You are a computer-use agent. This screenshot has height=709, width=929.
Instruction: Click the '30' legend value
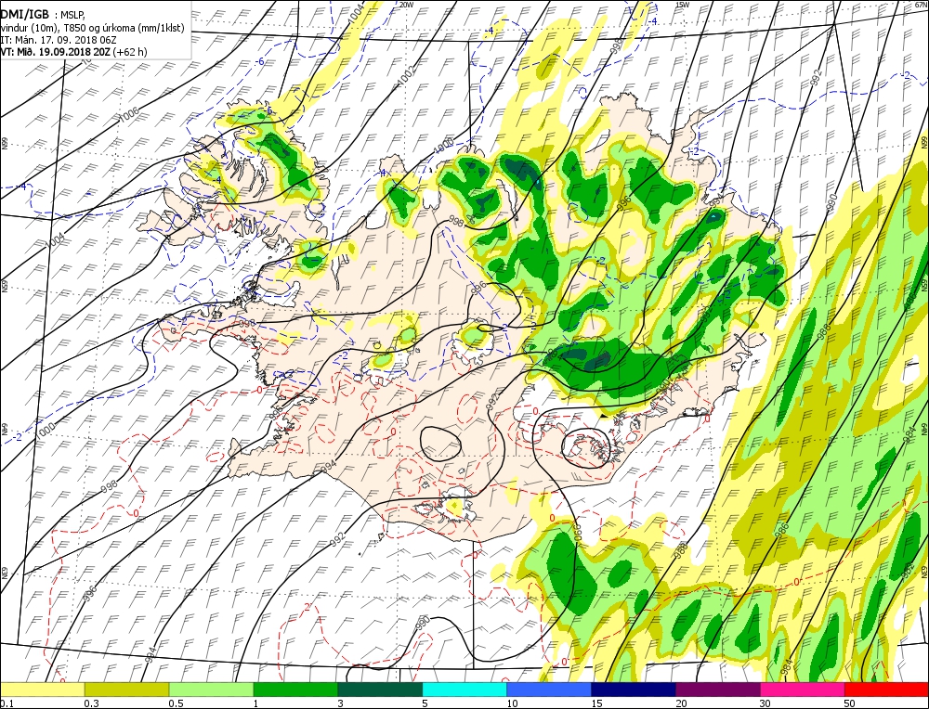[765, 703]
